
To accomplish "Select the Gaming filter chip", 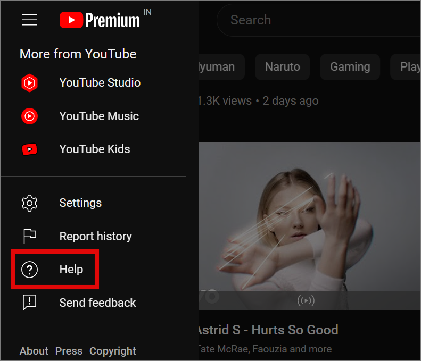I will click(350, 67).
